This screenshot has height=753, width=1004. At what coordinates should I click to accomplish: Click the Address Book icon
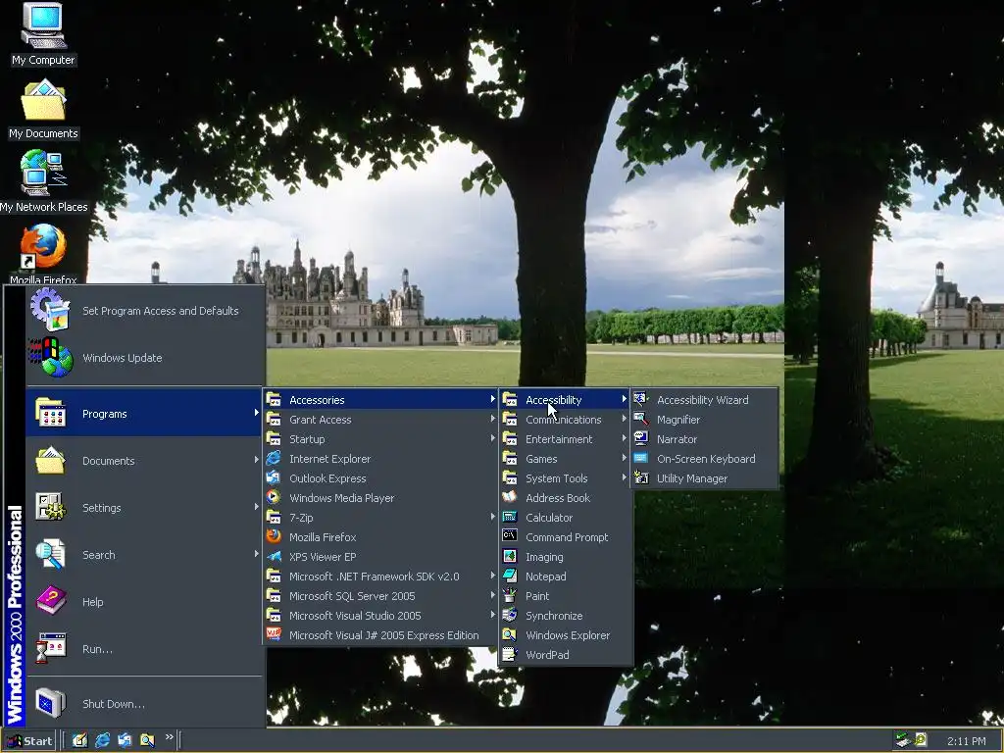coord(510,497)
